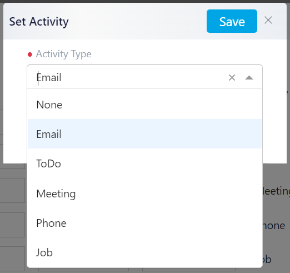
Task: Click the dimmed box left of Meeting option
Action: [12, 191]
